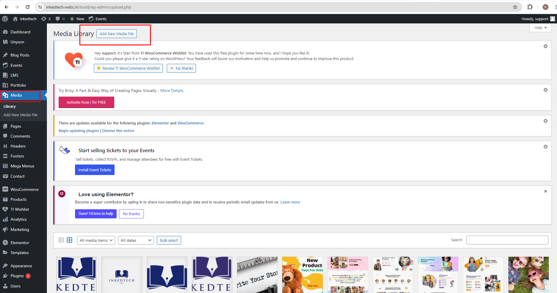The image size is (557, 293).
Task: Open the Learn more link
Action: click(290, 202)
